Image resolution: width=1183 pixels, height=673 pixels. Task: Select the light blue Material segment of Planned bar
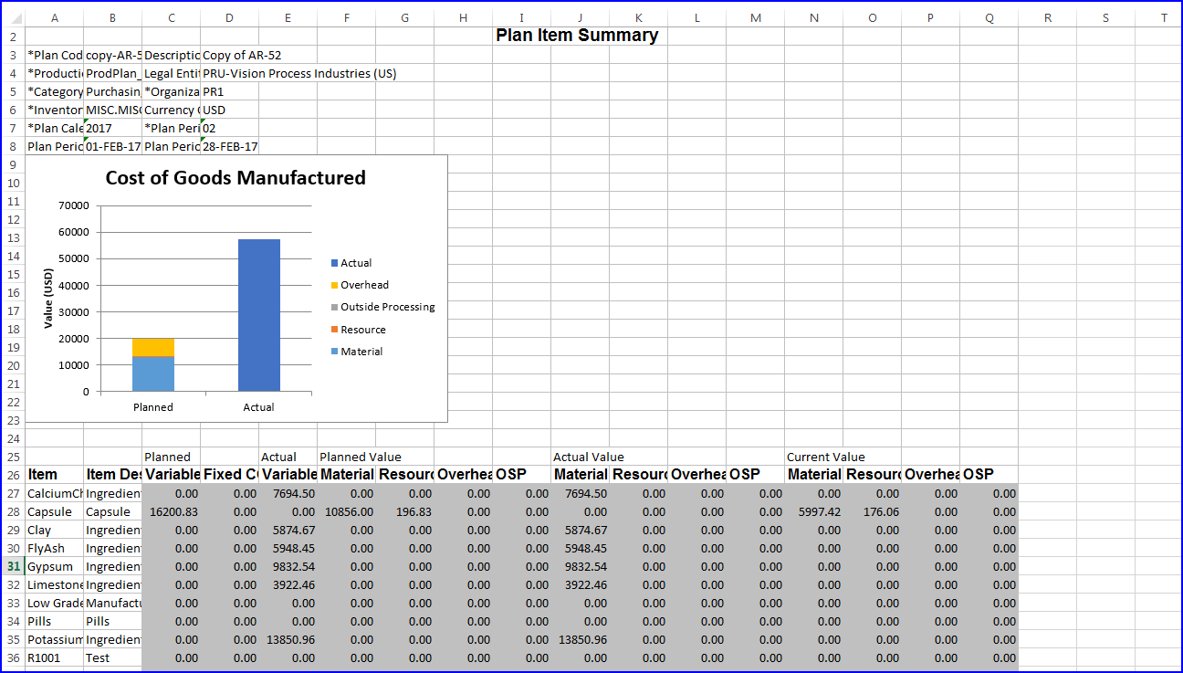pos(153,374)
